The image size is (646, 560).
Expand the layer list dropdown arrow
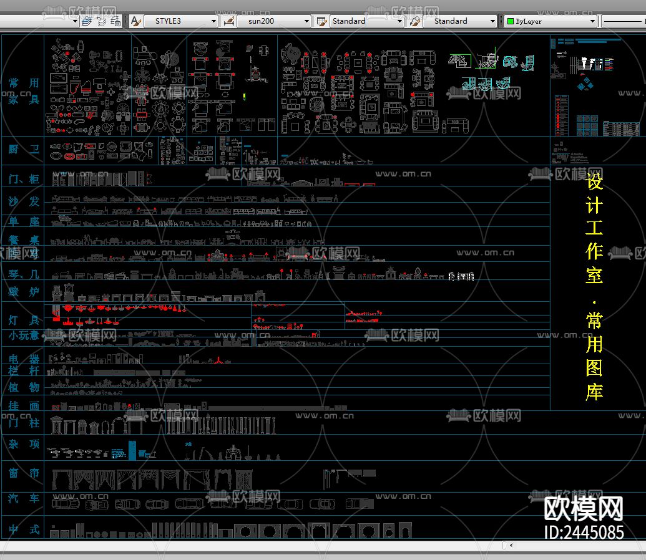pyautogui.click(x=75, y=21)
